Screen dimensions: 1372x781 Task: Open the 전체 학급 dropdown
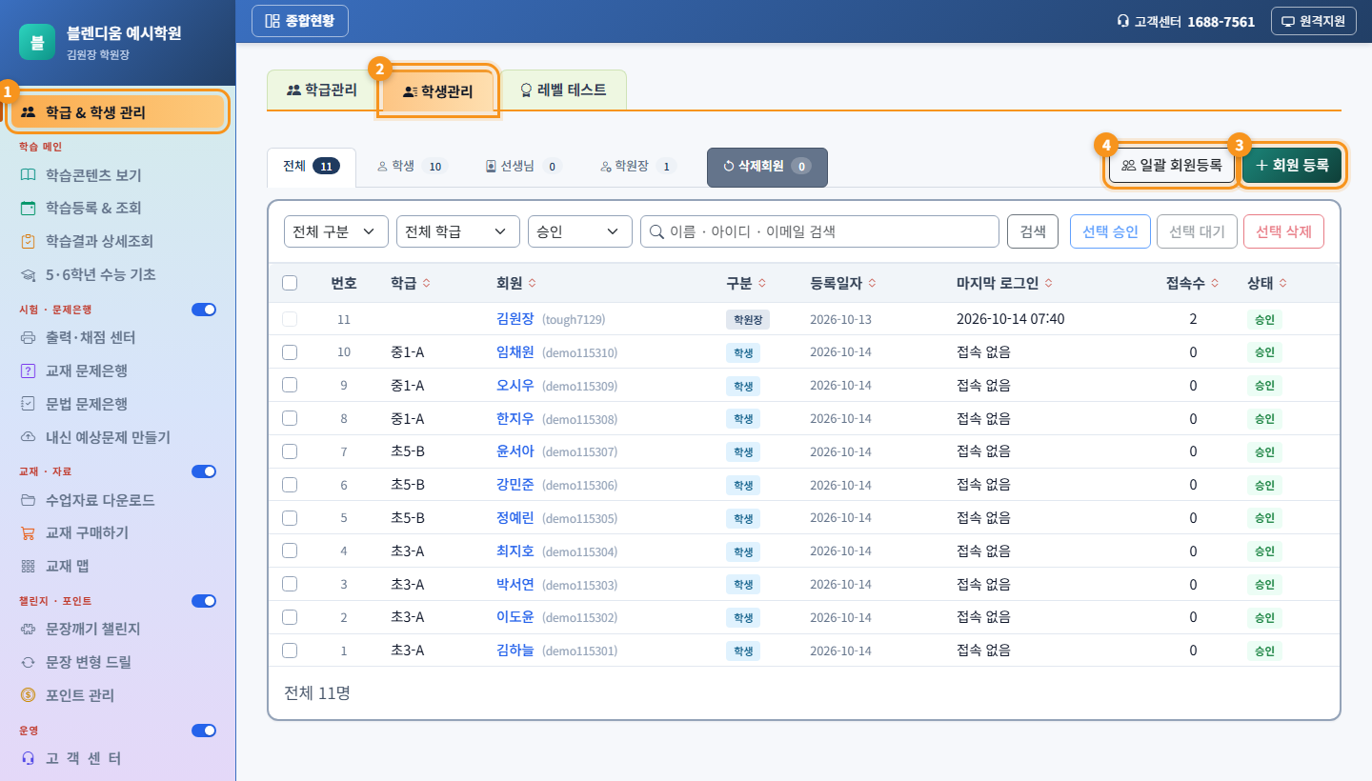pos(458,231)
